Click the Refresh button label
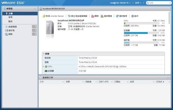Viewport: 173px width, 110px height. [x=123, y=16]
